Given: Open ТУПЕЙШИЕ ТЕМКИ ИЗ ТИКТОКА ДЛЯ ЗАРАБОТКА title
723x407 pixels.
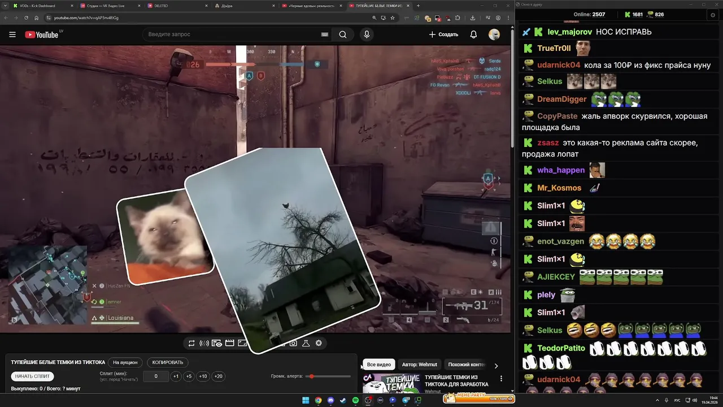Looking at the screenshot, I should coord(457,380).
